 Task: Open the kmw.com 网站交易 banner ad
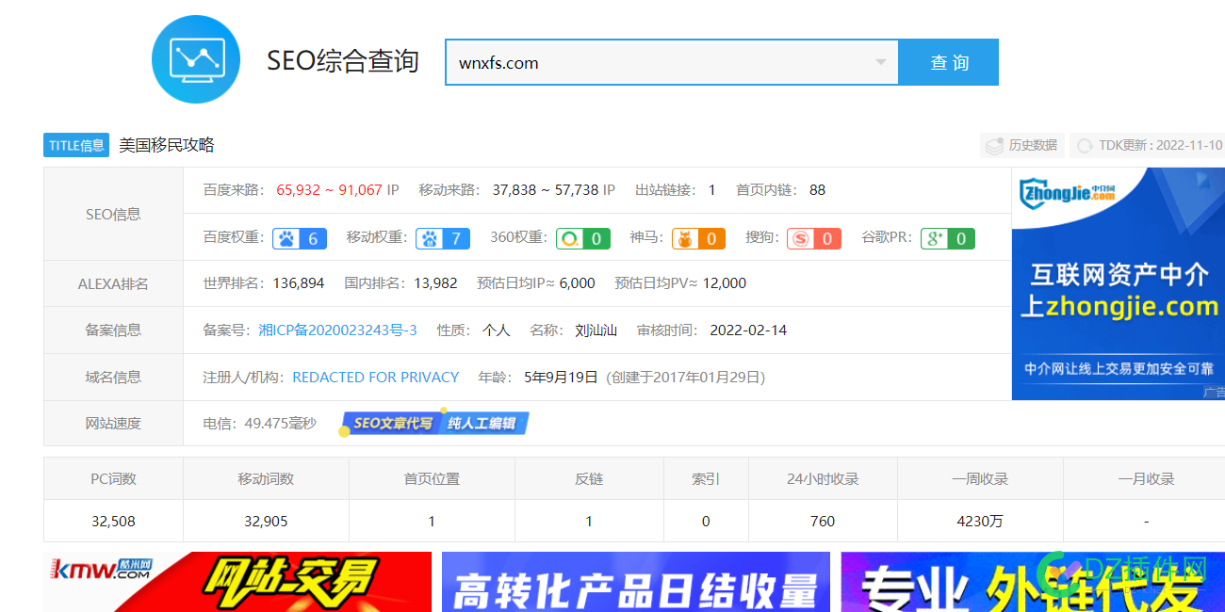tap(237, 582)
